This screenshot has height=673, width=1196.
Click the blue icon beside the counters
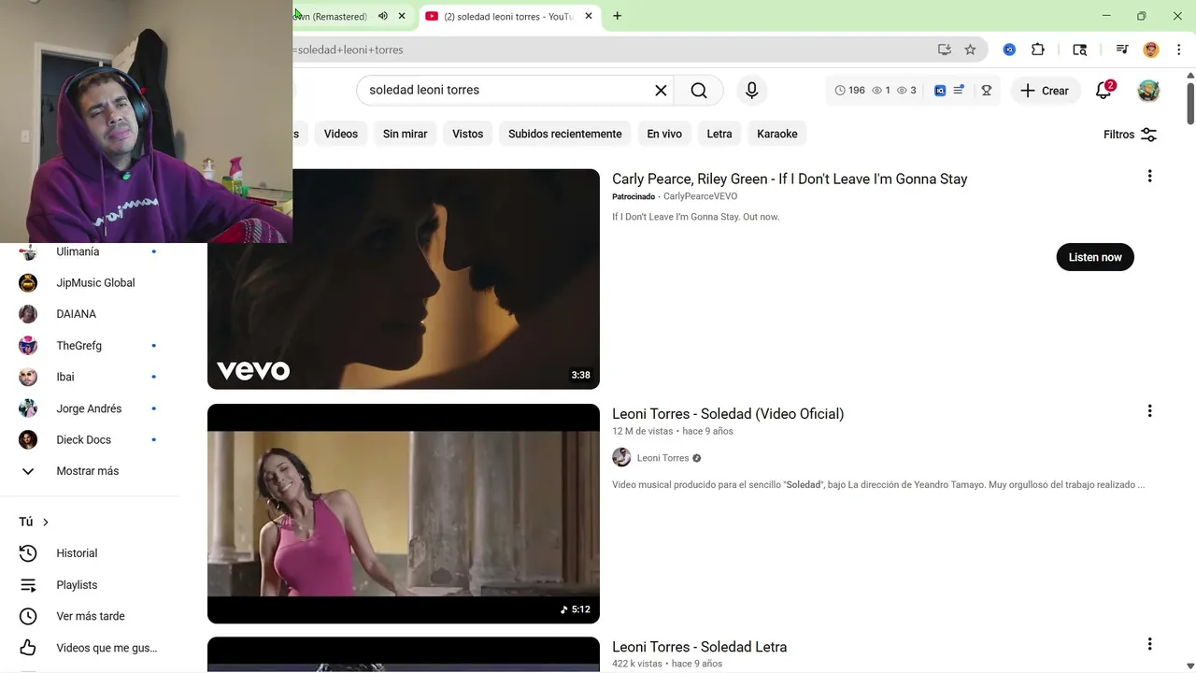click(x=940, y=91)
